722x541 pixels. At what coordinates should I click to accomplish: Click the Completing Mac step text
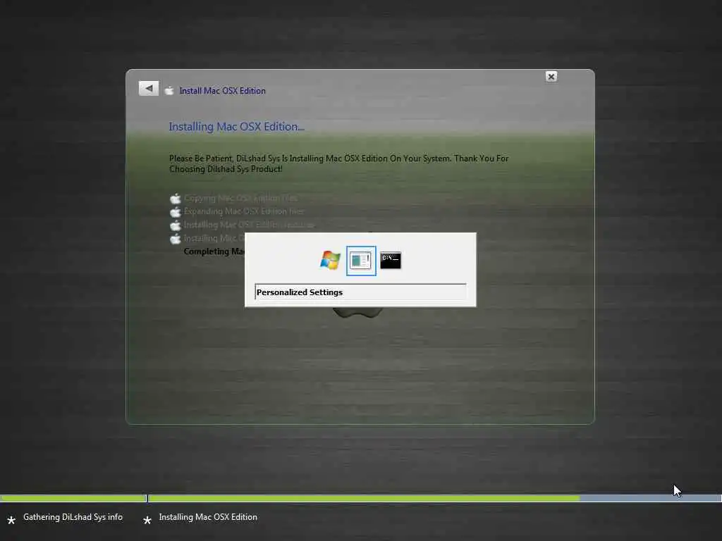(214, 251)
